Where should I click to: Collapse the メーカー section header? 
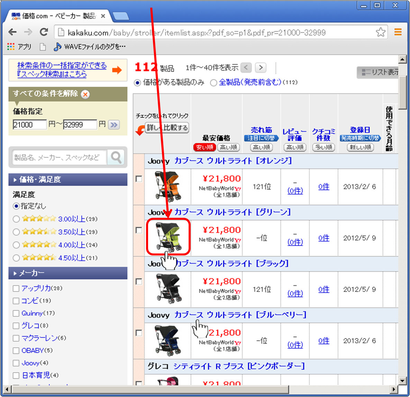pyautogui.click(x=68, y=273)
